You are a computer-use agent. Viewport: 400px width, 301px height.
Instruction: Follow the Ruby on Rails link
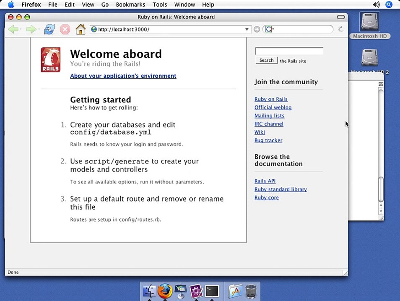(271, 99)
